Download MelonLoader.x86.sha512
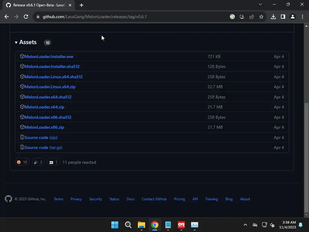Image resolution: width=309 pixels, height=232 pixels. coord(48,117)
